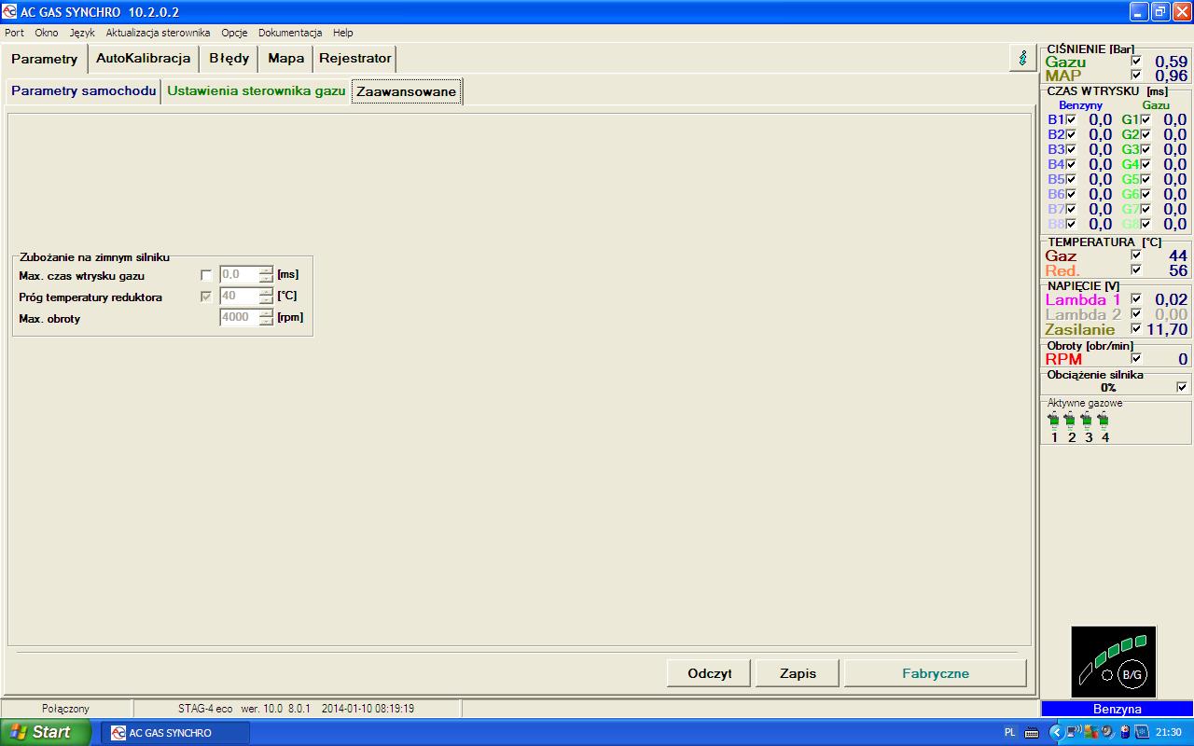Click the Fabryczne defaults button

[x=935, y=673]
